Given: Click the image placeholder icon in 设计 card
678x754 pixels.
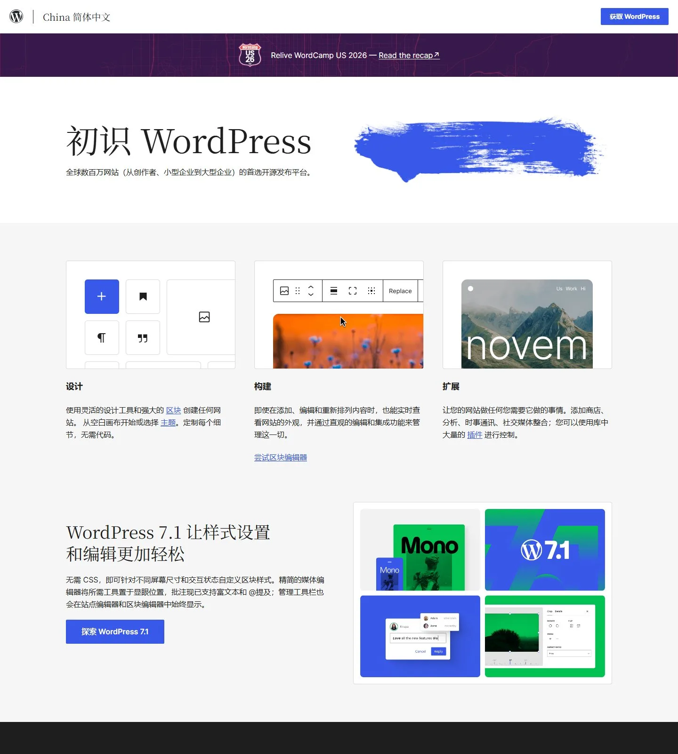Looking at the screenshot, I should click(x=204, y=317).
